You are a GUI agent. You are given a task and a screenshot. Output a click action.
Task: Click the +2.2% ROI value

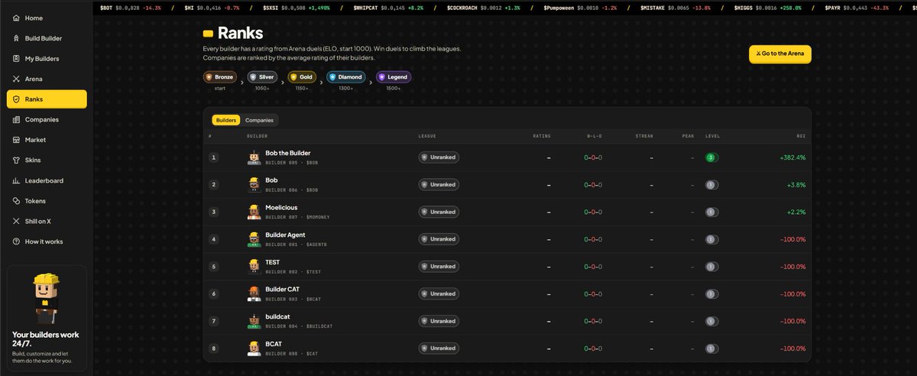pyautogui.click(x=795, y=212)
